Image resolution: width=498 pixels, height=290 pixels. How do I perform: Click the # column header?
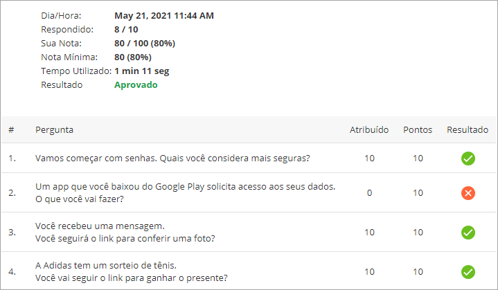(x=12, y=130)
